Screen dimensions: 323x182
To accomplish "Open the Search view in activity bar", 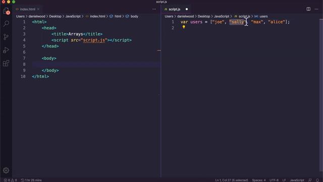I will [6, 24].
